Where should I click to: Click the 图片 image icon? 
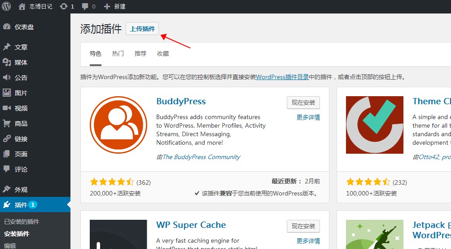tap(7, 93)
